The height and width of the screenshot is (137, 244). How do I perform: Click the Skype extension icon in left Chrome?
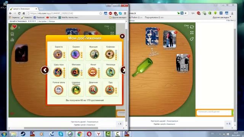120,13
